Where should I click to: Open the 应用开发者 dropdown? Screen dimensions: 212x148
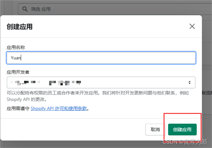pyautogui.click(x=101, y=82)
